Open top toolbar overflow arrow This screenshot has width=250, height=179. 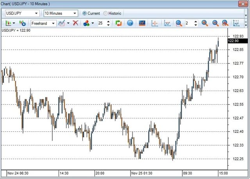coord(246,15)
